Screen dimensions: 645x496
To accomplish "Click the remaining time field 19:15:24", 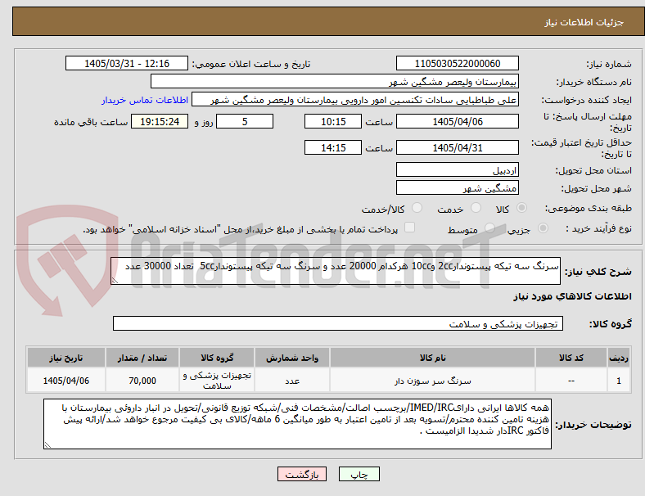I will (x=160, y=121).
